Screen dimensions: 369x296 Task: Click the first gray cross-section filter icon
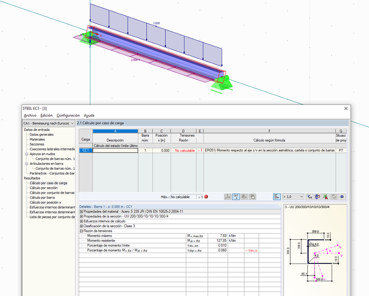[228, 197]
